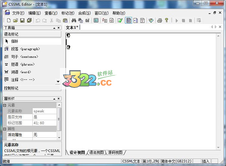Select the 活动属性 value field

tap(45, 135)
